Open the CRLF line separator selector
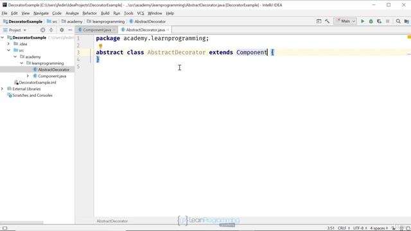 point(344,228)
